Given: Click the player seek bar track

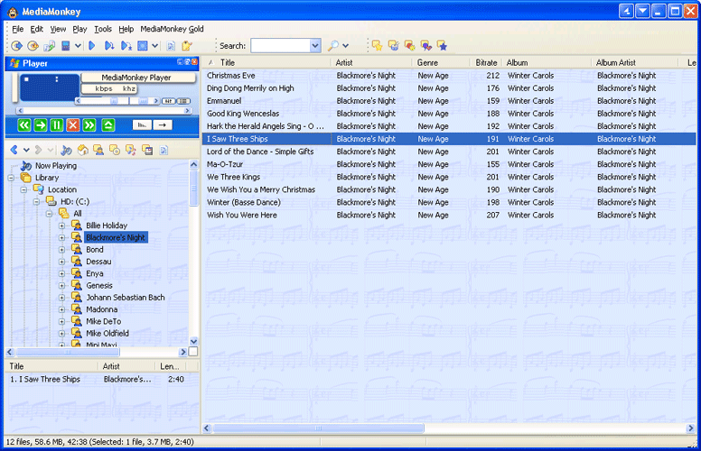Looking at the screenshot, I should [x=103, y=111].
